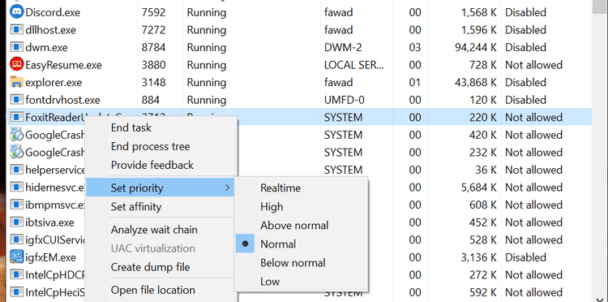
Task: Select the ibtsiva.exe process name
Action: 49,222
